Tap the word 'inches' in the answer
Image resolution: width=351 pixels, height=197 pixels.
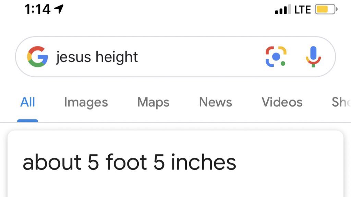point(204,162)
